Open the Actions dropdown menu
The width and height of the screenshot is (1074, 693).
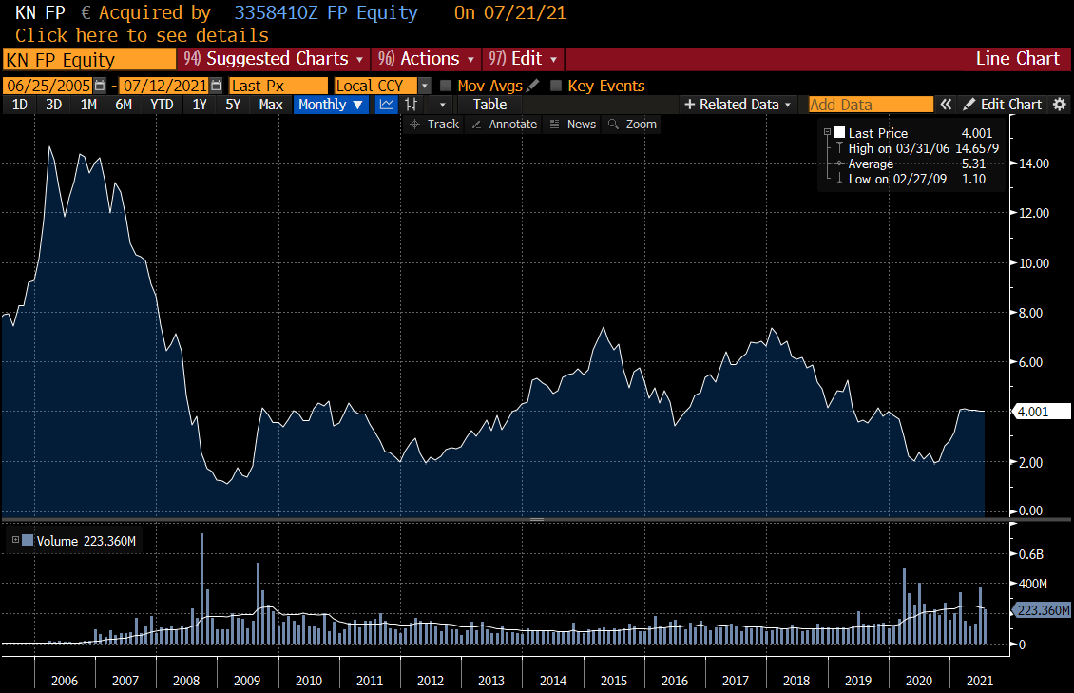(426, 59)
